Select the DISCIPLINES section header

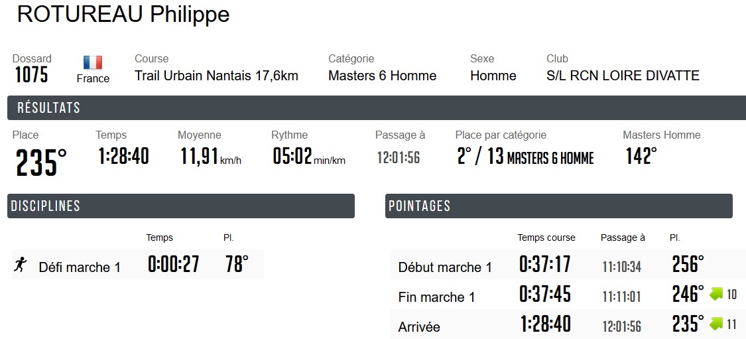180,206
